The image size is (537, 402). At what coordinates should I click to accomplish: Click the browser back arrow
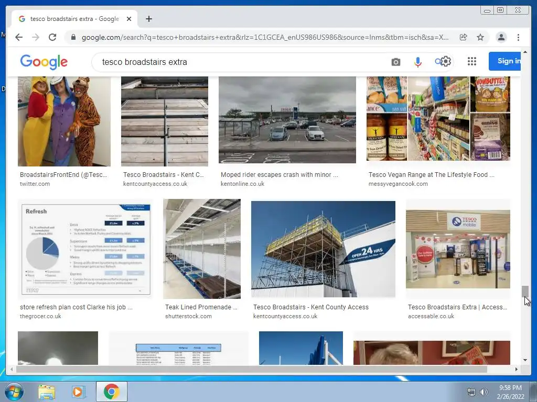(19, 37)
